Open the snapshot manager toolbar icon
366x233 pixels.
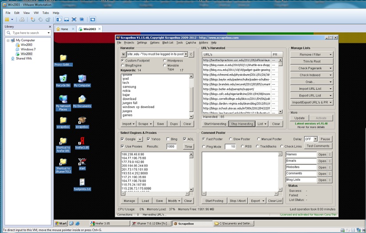48,19
